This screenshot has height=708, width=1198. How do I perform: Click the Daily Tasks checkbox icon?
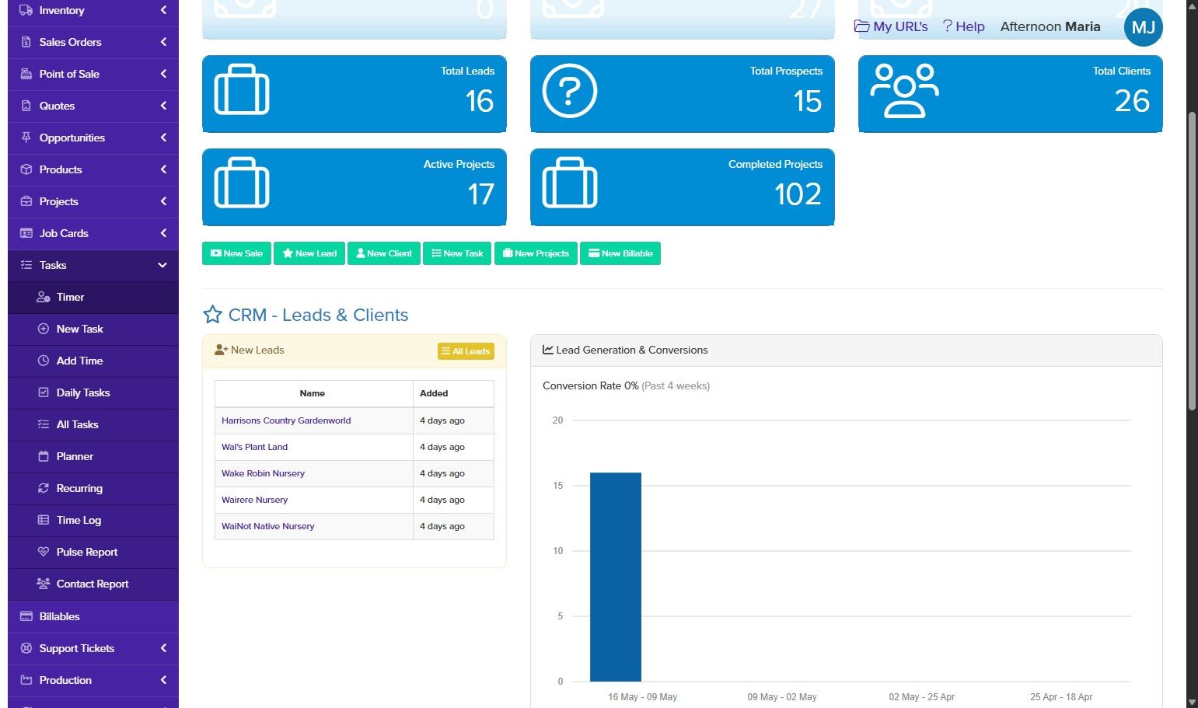(x=44, y=392)
